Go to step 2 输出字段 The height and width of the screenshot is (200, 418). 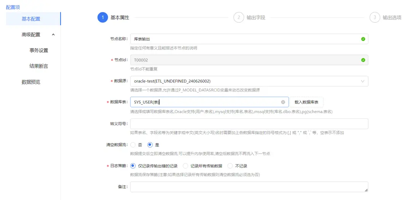[x=249, y=18]
